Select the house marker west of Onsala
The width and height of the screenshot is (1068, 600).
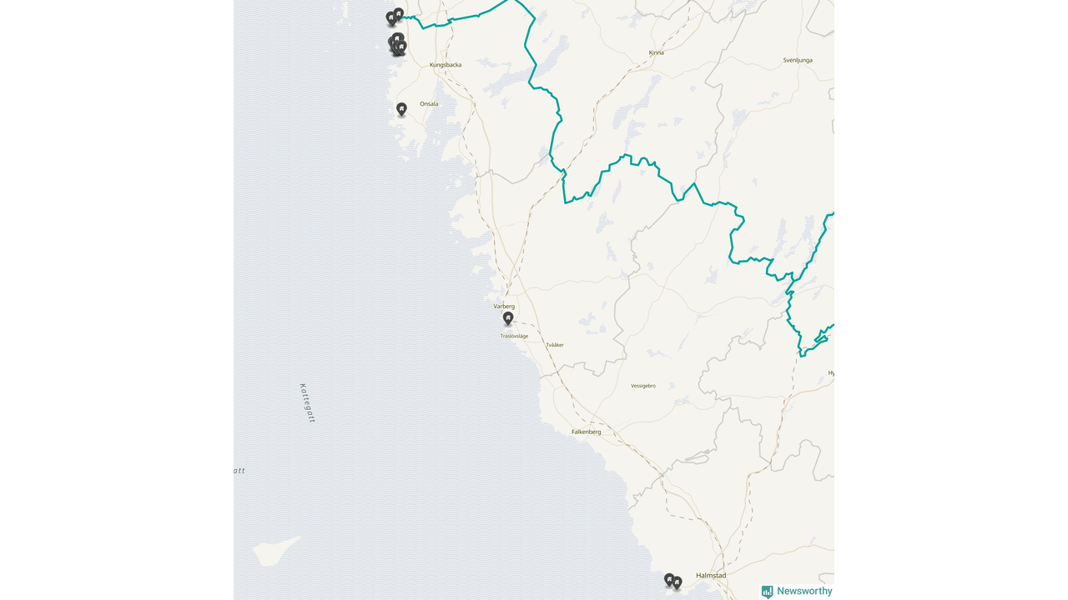tap(401, 109)
